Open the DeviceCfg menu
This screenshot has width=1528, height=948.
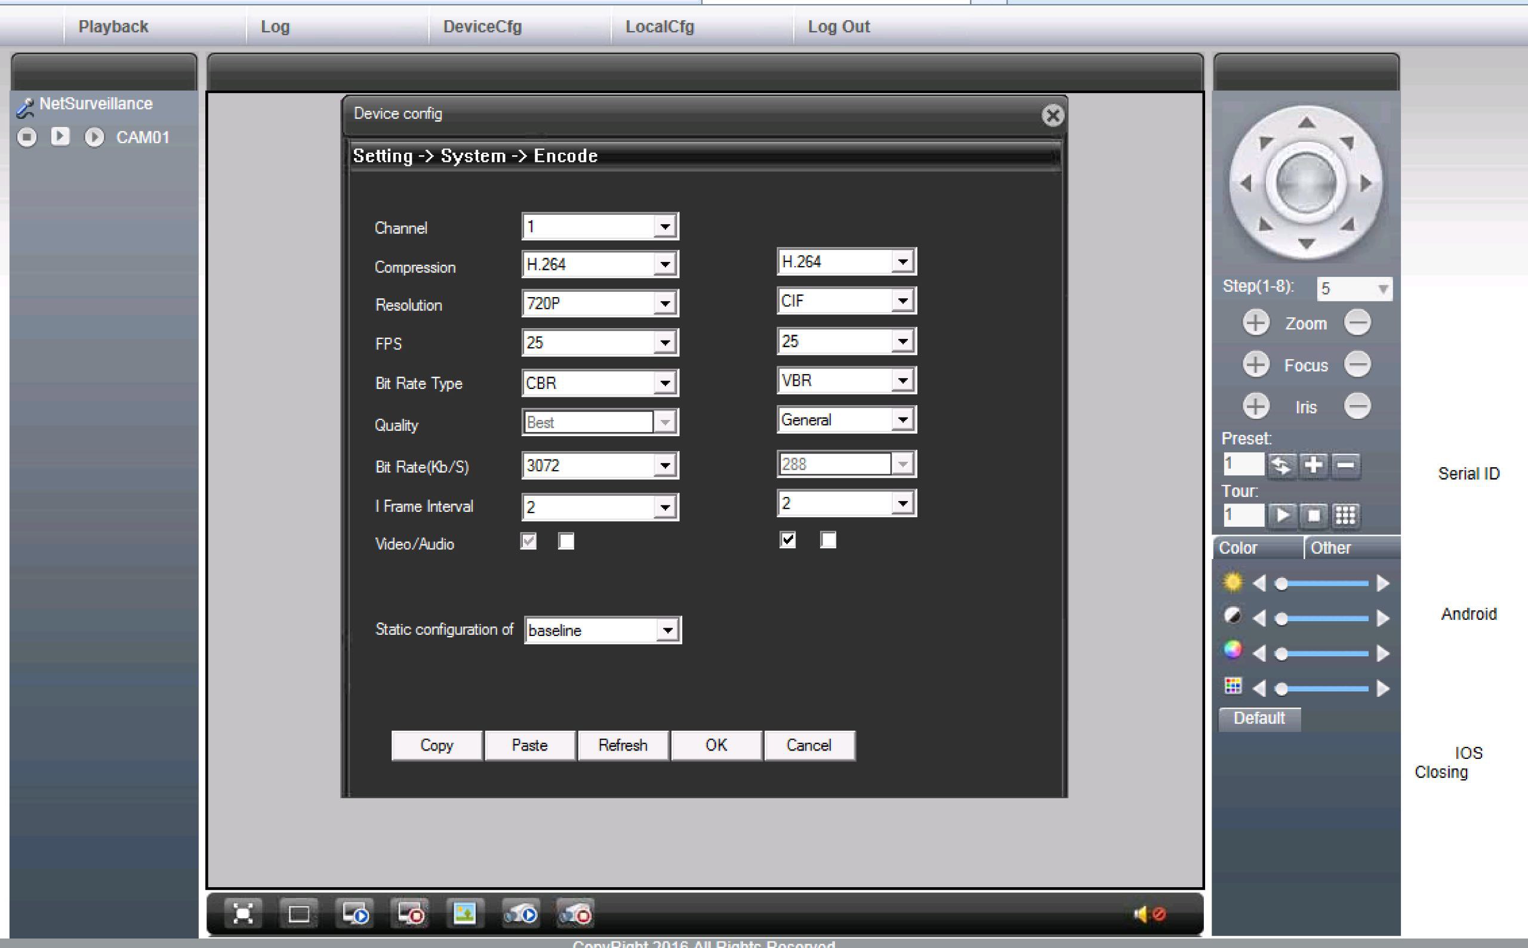point(482,27)
